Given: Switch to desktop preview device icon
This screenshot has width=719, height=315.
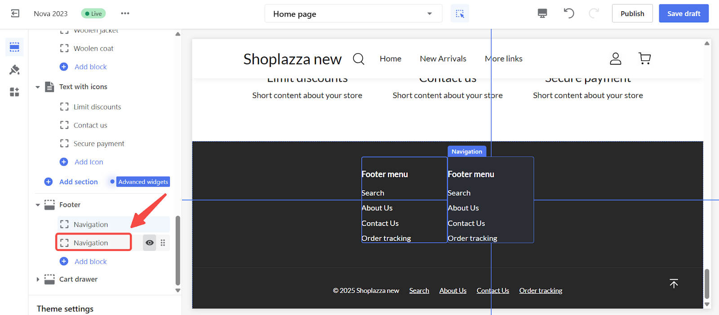Looking at the screenshot, I should coord(542,13).
